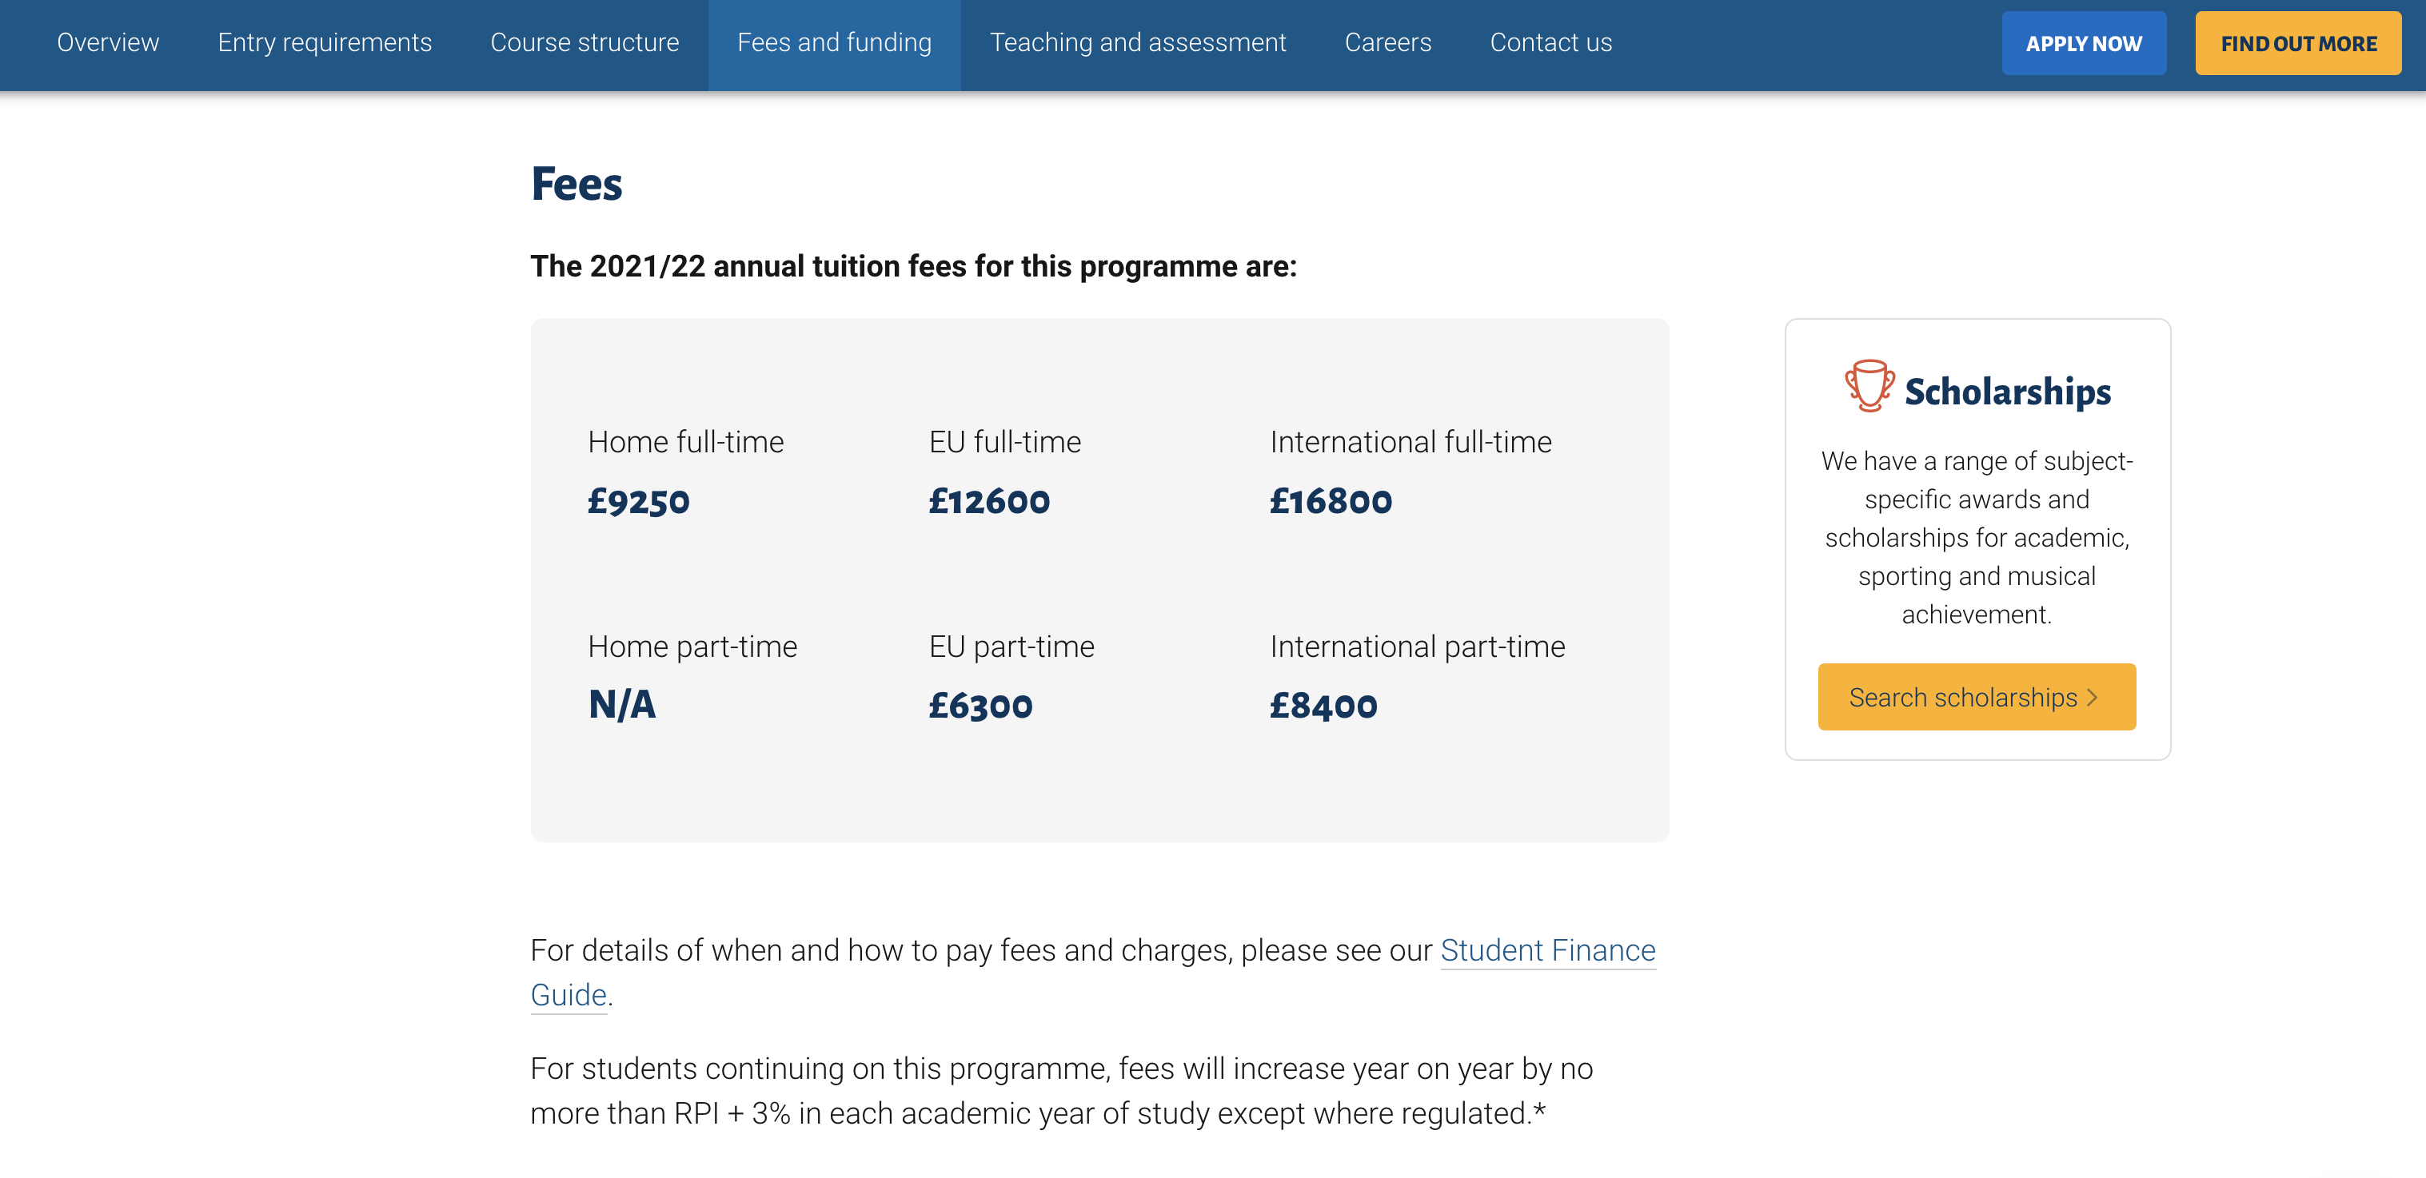Select the Fees and funding tab
This screenshot has height=1178, width=2426.
pyautogui.click(x=833, y=43)
